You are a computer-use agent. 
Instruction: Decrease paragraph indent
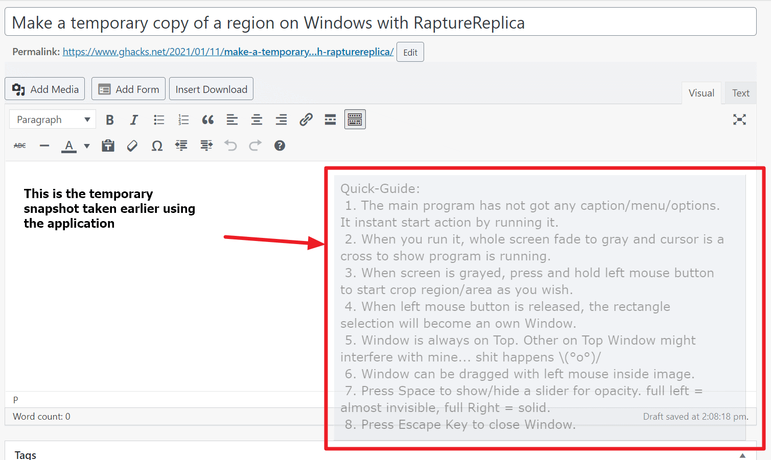pyautogui.click(x=181, y=146)
